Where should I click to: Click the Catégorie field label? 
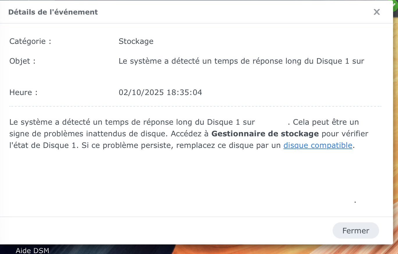(x=30, y=41)
